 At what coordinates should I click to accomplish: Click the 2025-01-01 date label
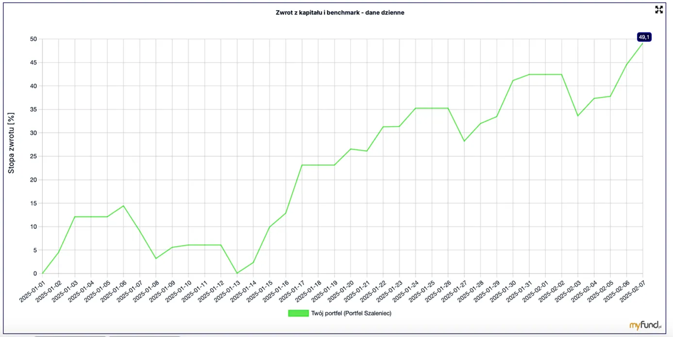click(x=32, y=291)
